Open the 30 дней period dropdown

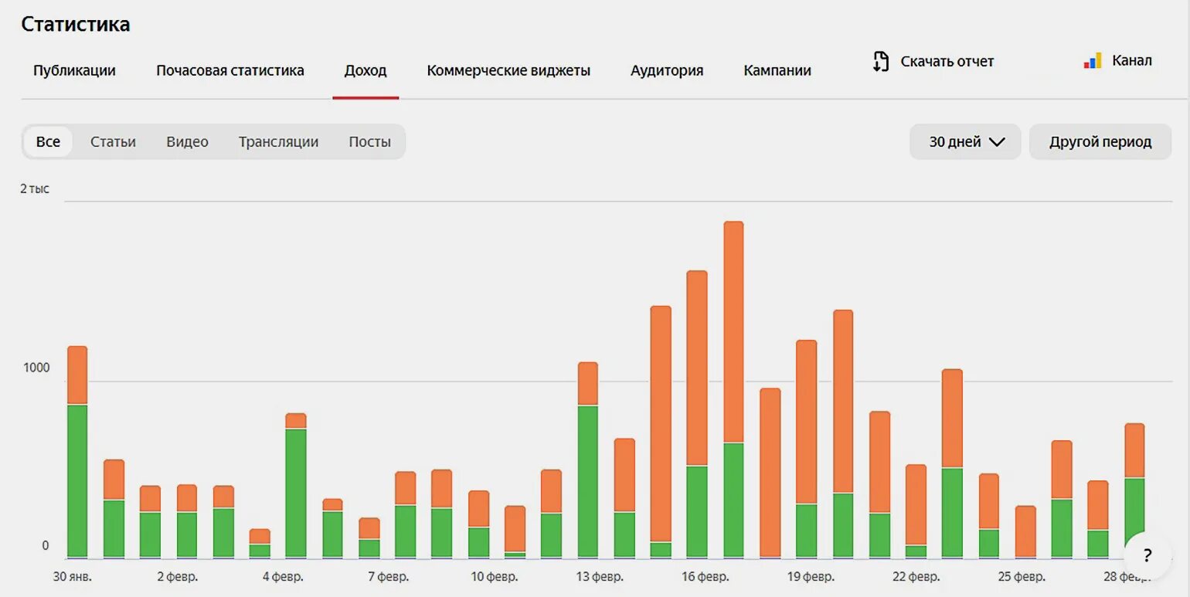[964, 141]
